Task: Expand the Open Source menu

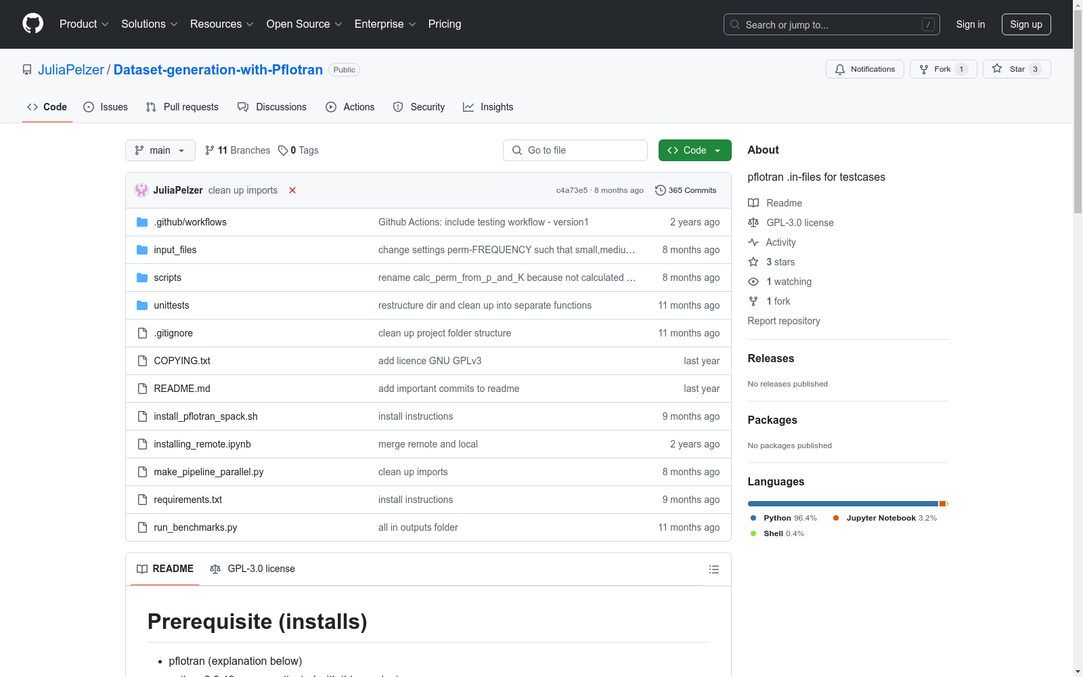Action: point(305,24)
